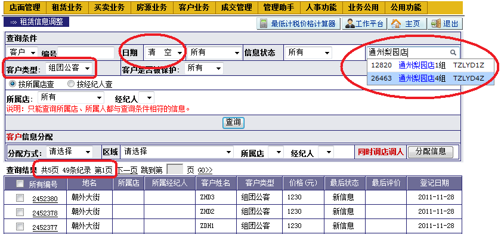Image resolution: width=501 pixels, height=234 pixels.
Task: Click the calculator icon for 最低计税价格计算器
Action: pyautogui.click(x=264, y=24)
